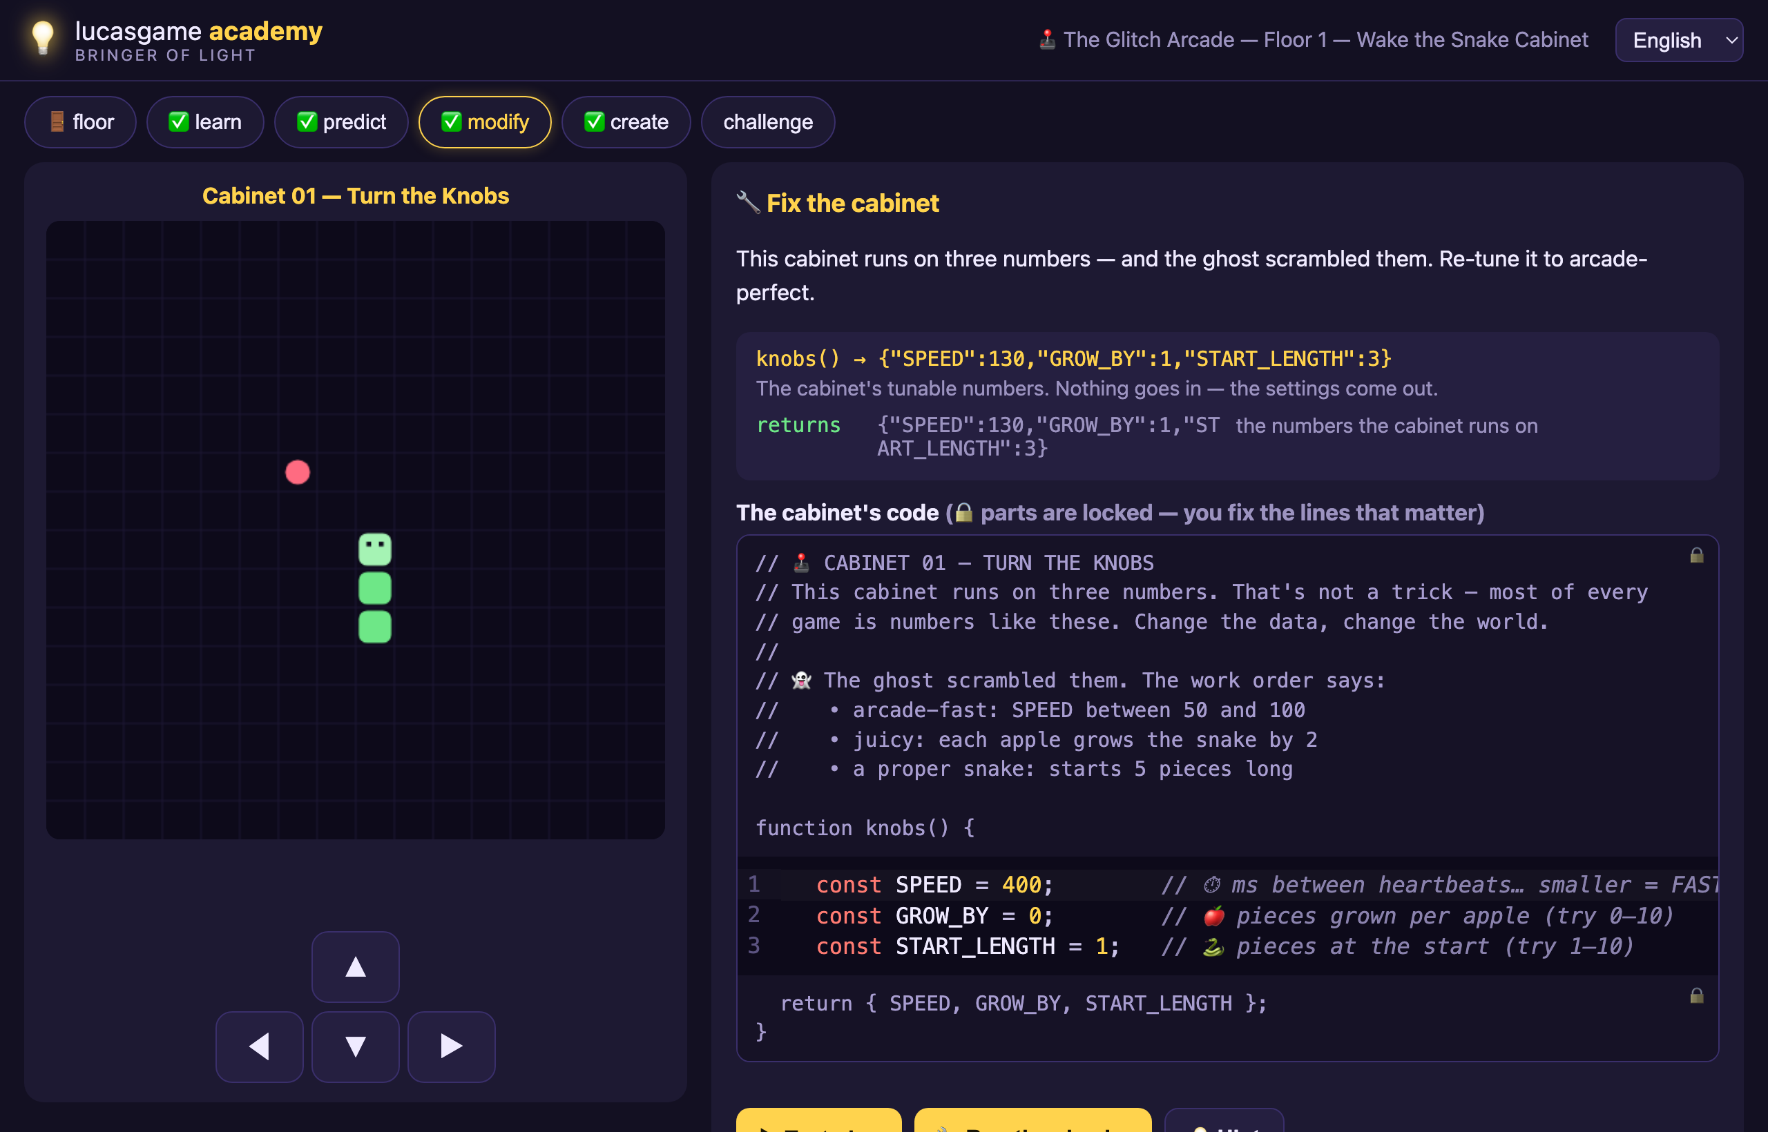The height and width of the screenshot is (1132, 1768).
Task: Click the stopwatch emoji in the SPEED comment
Action: pos(1211,884)
